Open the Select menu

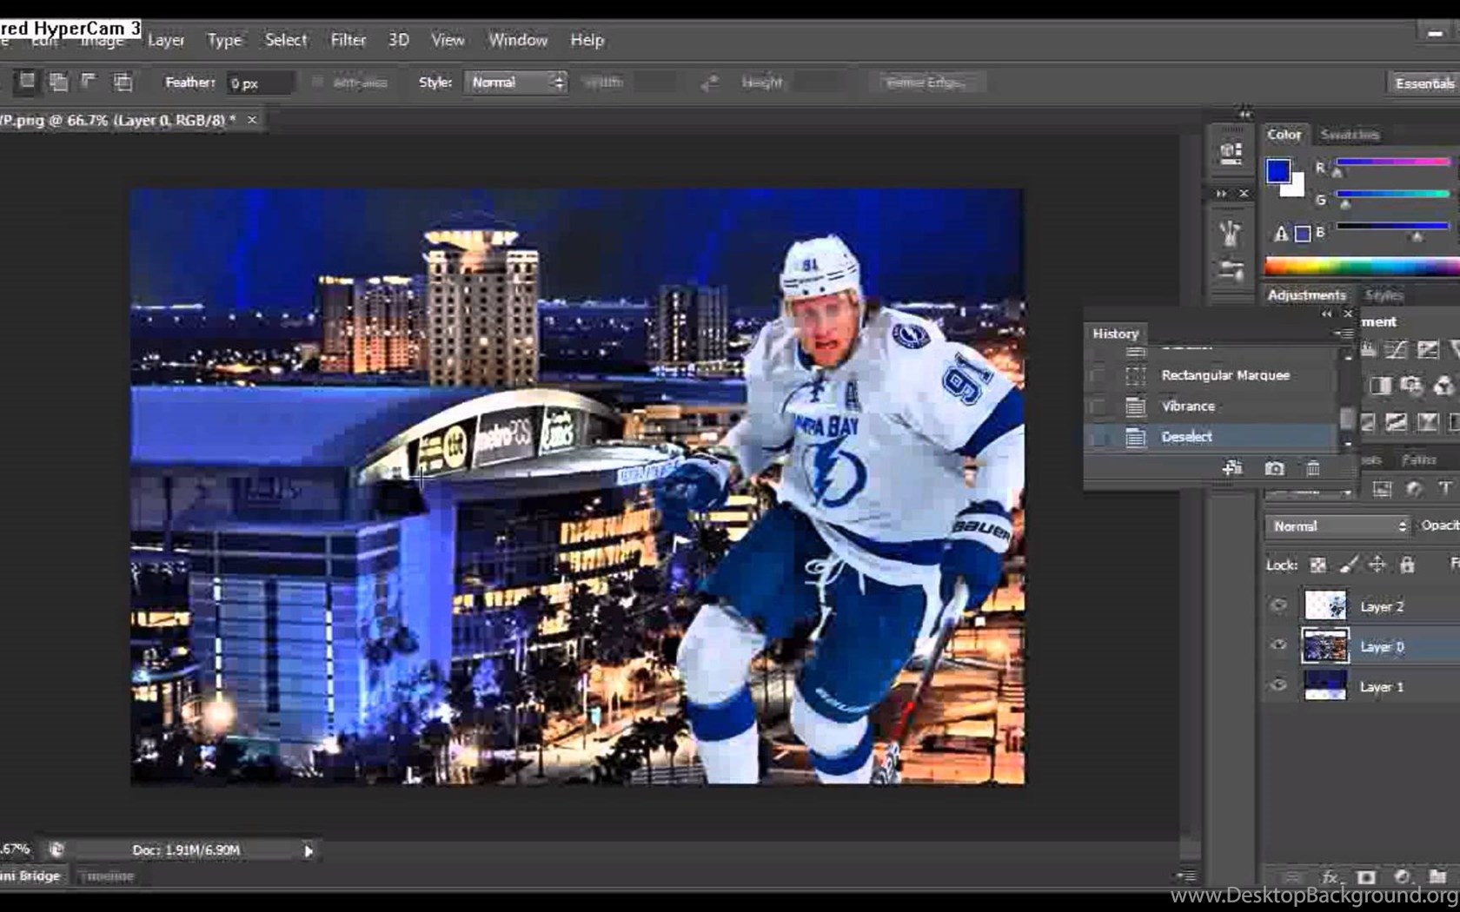[x=286, y=40]
